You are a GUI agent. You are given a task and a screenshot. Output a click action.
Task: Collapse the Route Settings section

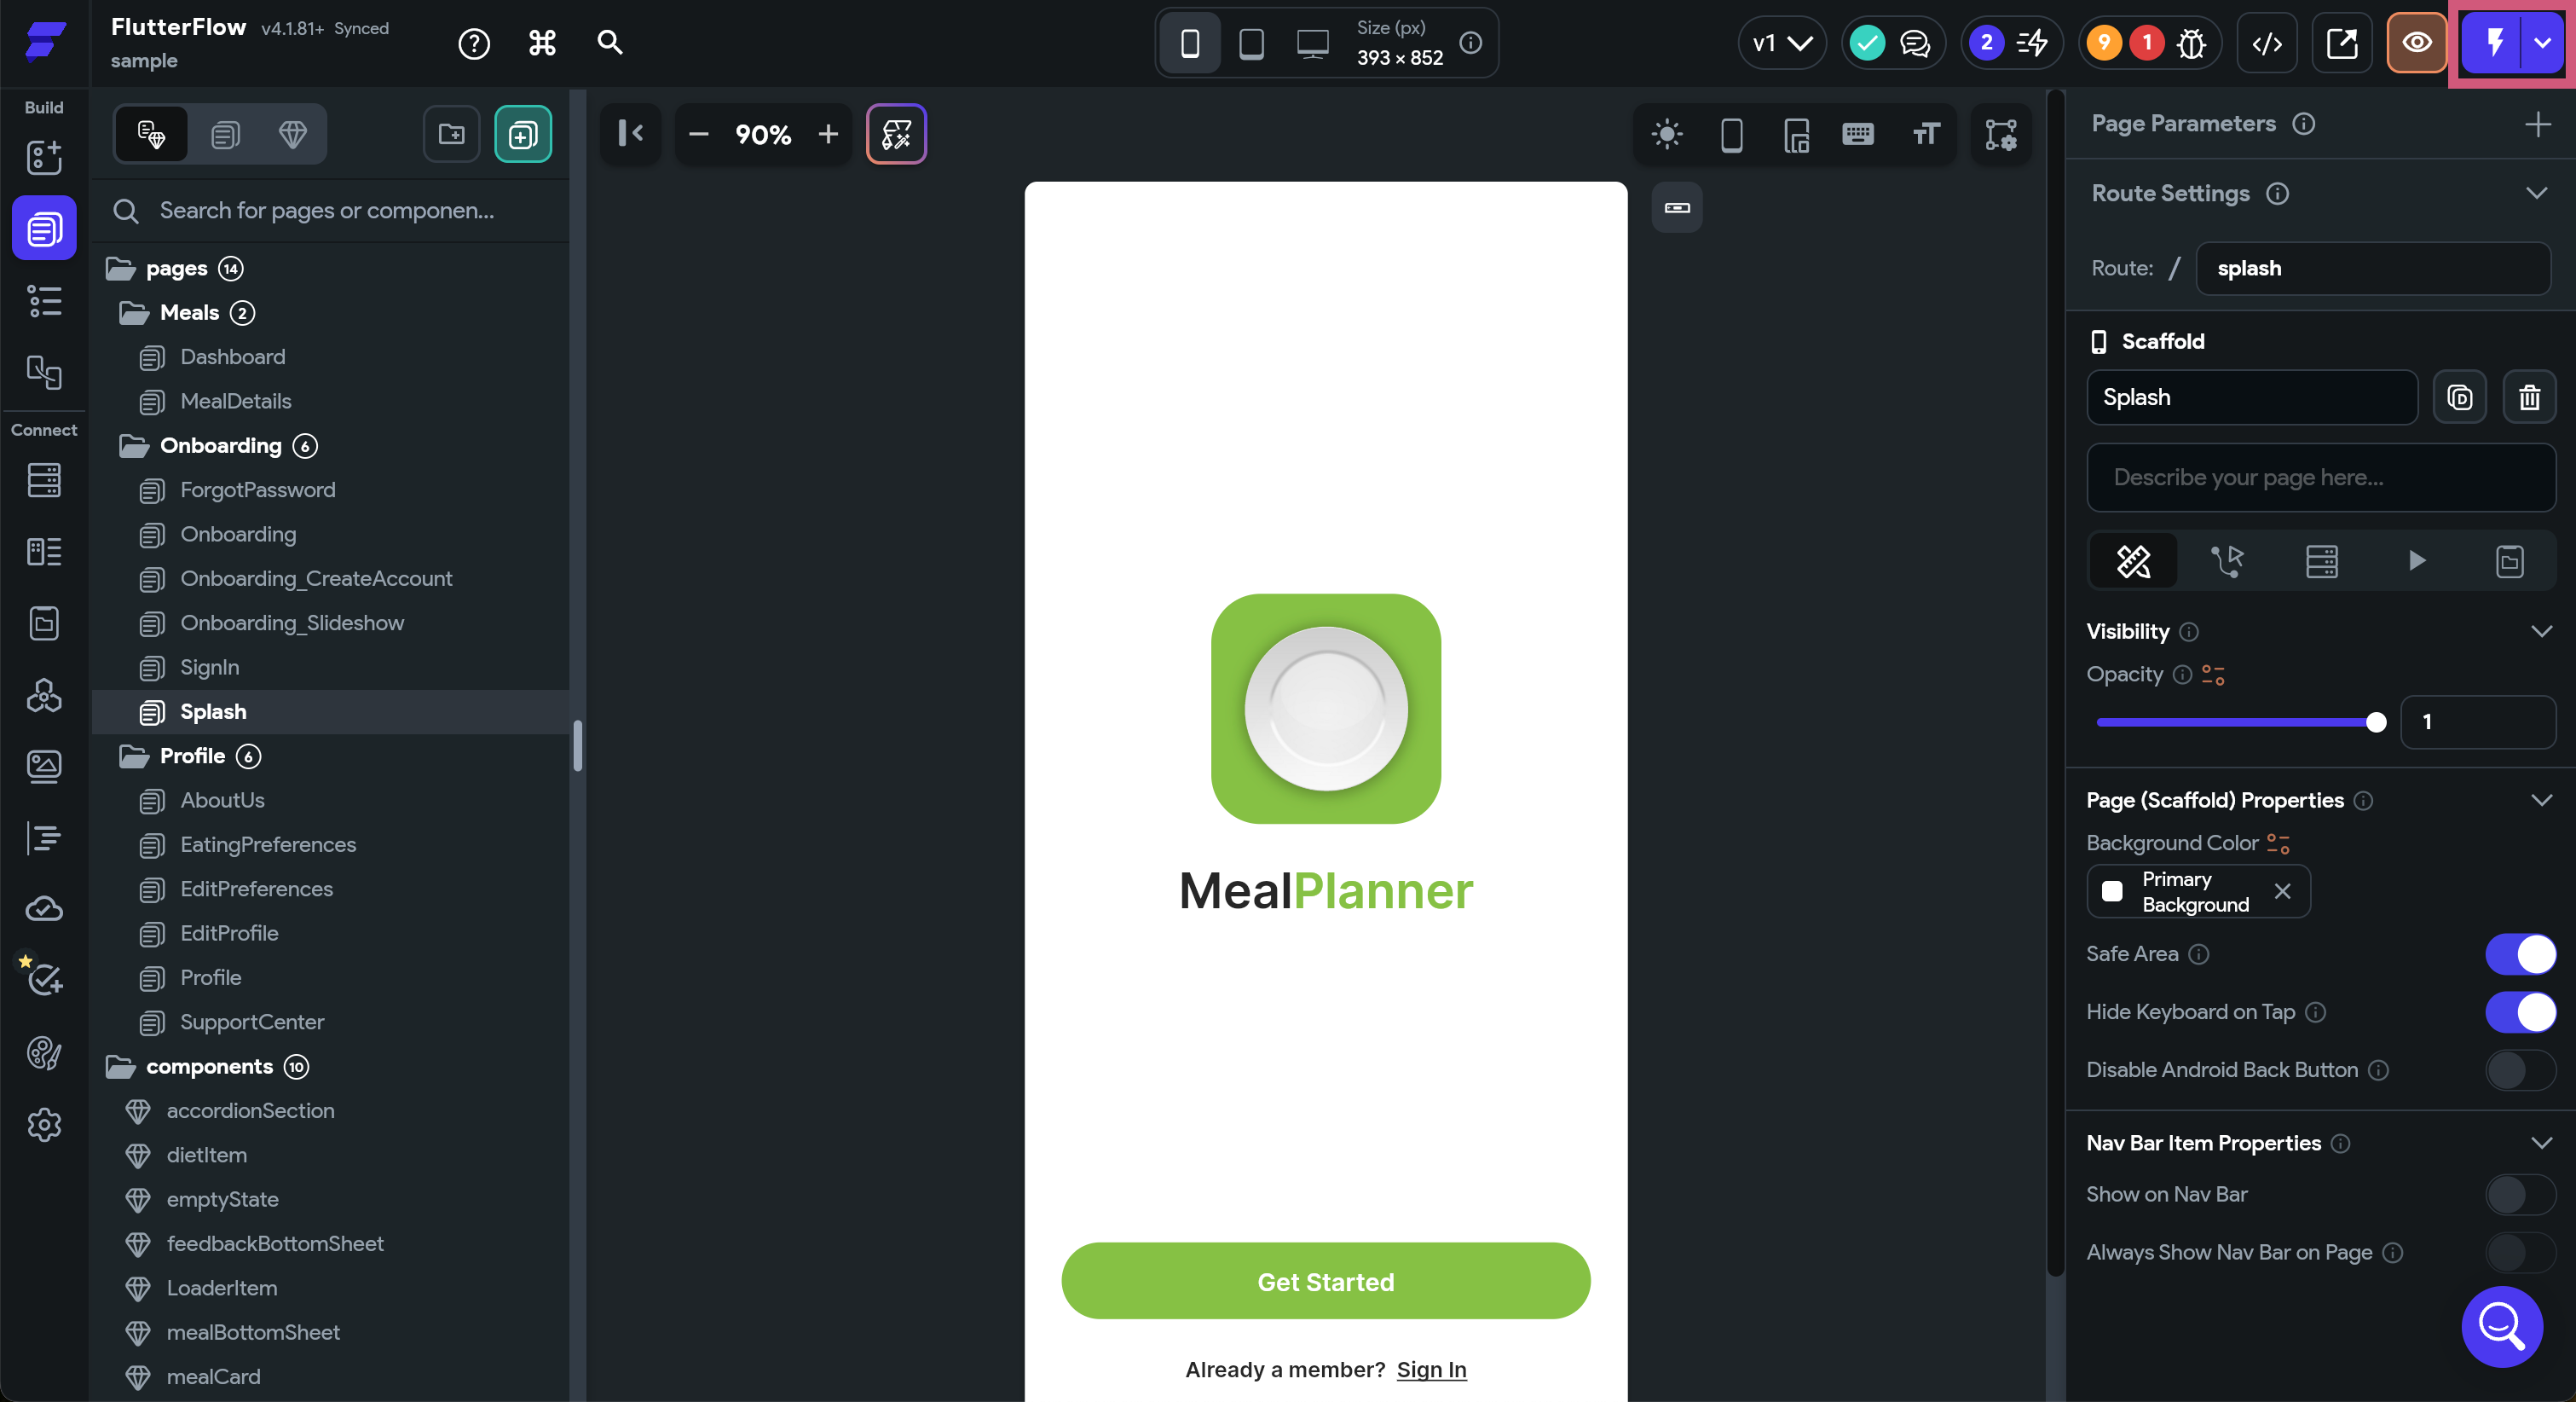2537,193
